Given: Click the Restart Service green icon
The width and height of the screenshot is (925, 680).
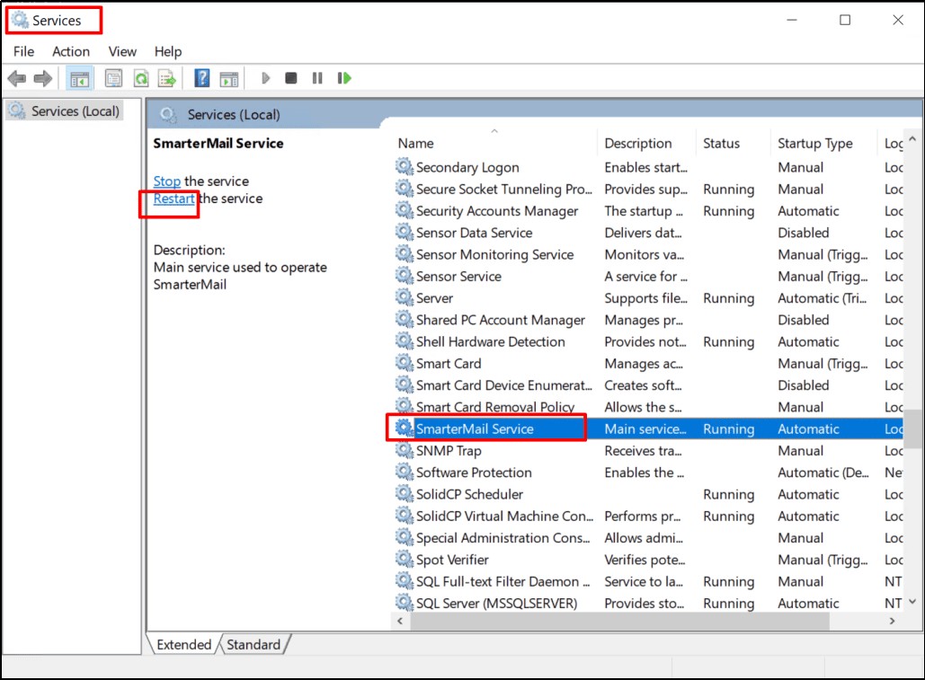Looking at the screenshot, I should coord(344,78).
